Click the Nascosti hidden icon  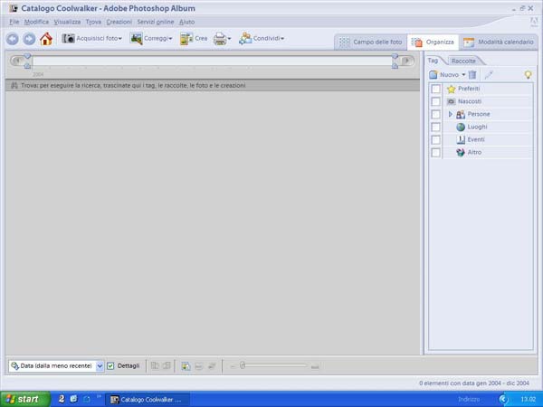(x=451, y=101)
